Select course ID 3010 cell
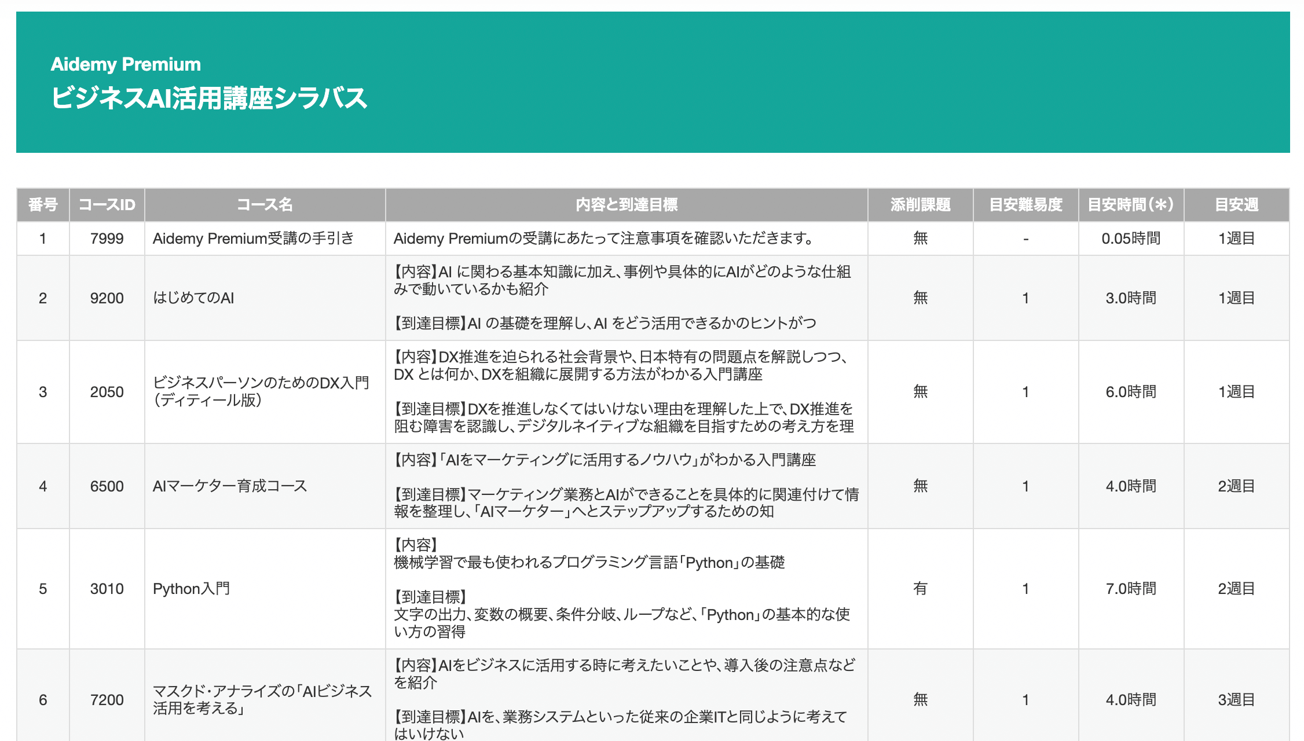Image resolution: width=1304 pixels, height=741 pixels. tap(107, 589)
